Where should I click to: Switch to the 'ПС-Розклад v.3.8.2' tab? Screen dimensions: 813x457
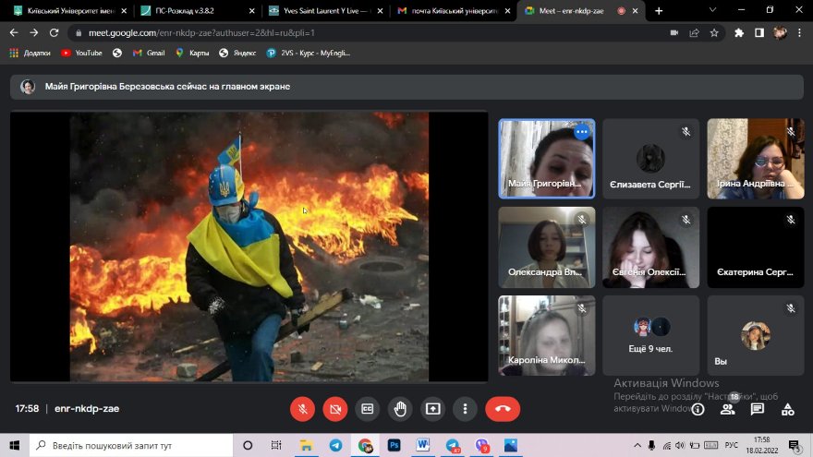pos(191,11)
